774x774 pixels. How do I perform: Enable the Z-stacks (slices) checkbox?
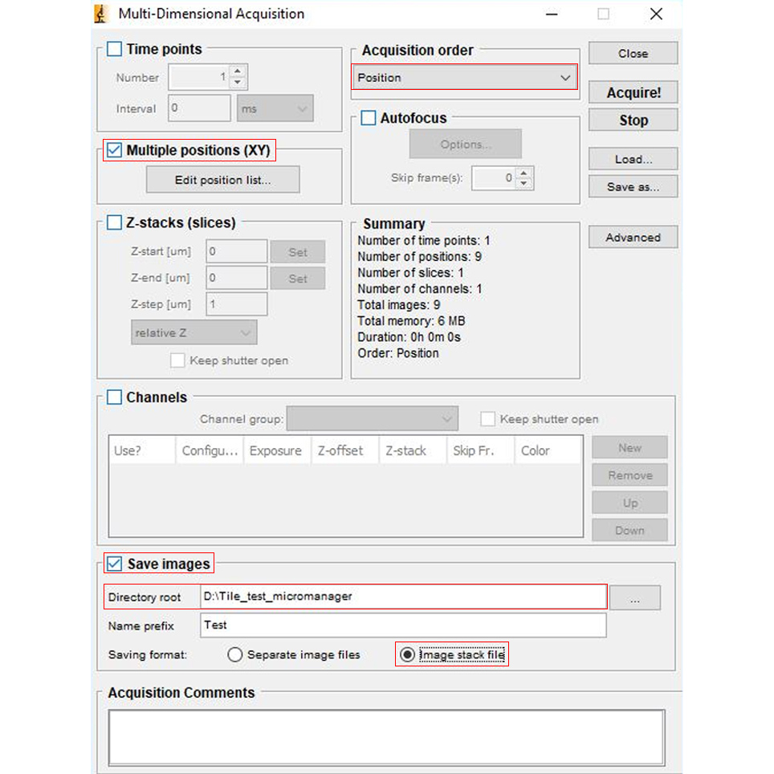point(115,222)
